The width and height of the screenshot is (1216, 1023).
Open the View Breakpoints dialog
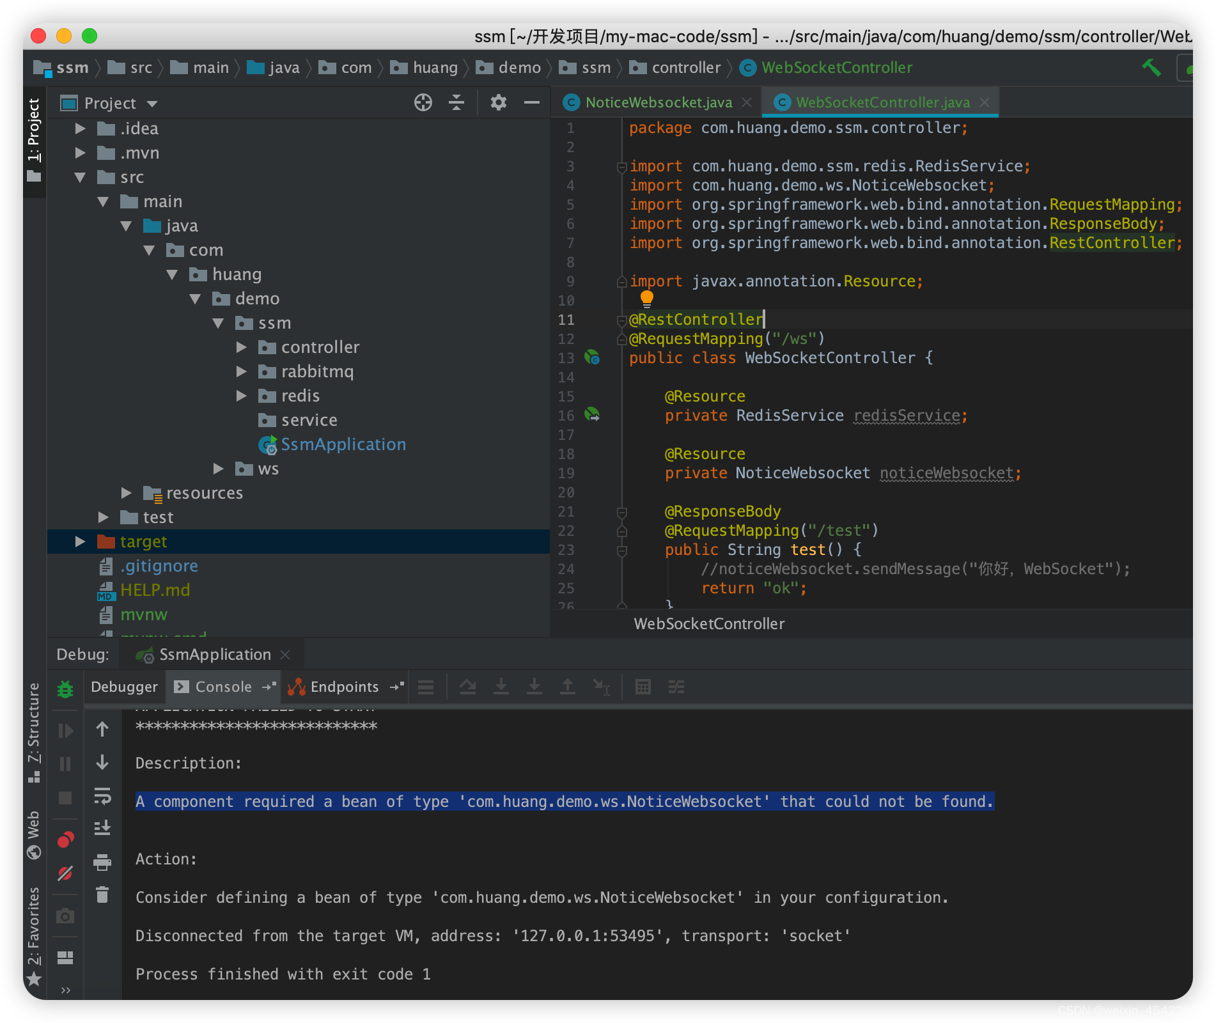point(65,839)
